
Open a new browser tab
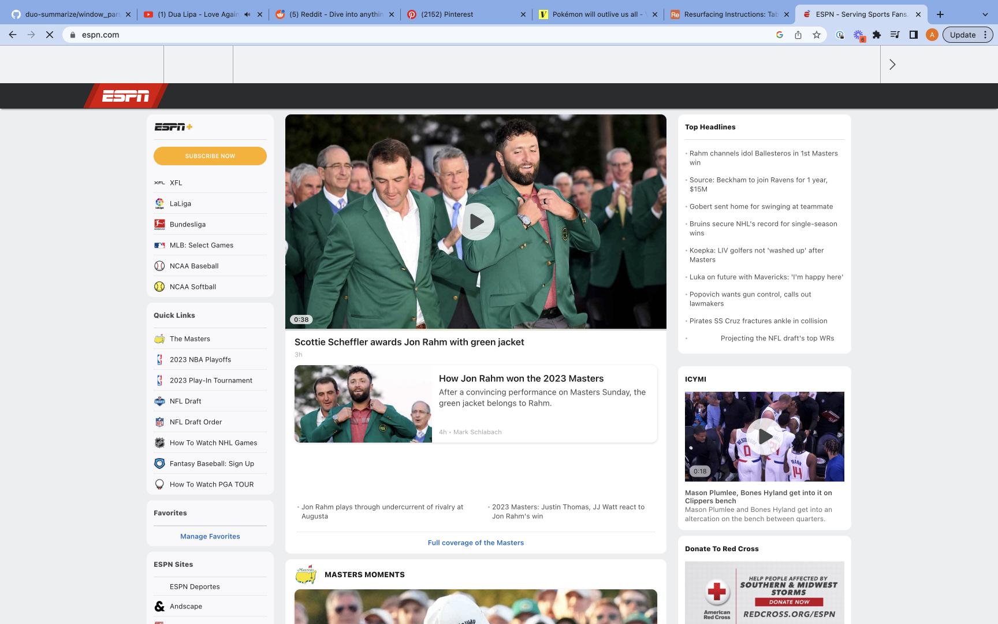point(940,14)
